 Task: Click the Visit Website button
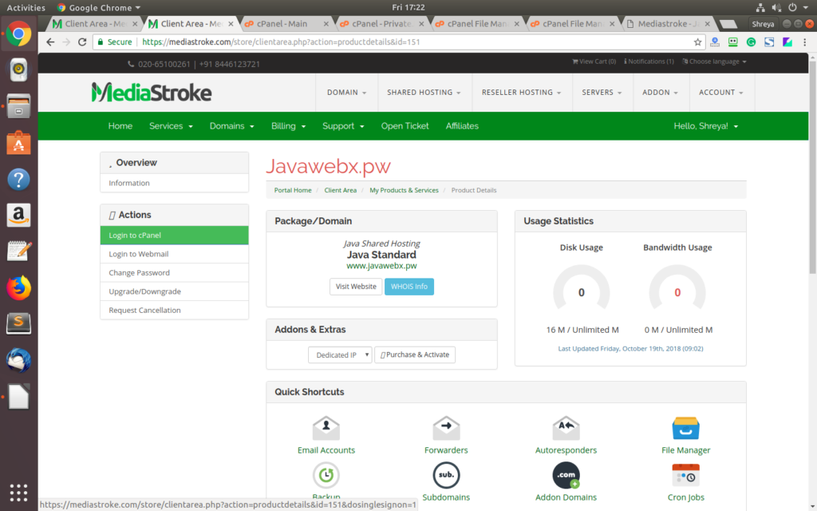(x=356, y=287)
